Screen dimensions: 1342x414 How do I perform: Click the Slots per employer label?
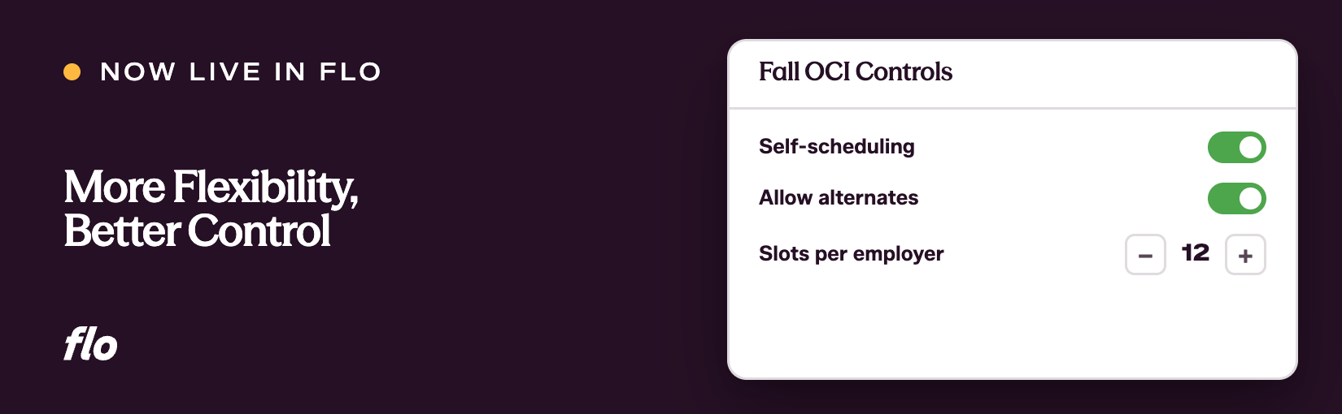point(852,254)
